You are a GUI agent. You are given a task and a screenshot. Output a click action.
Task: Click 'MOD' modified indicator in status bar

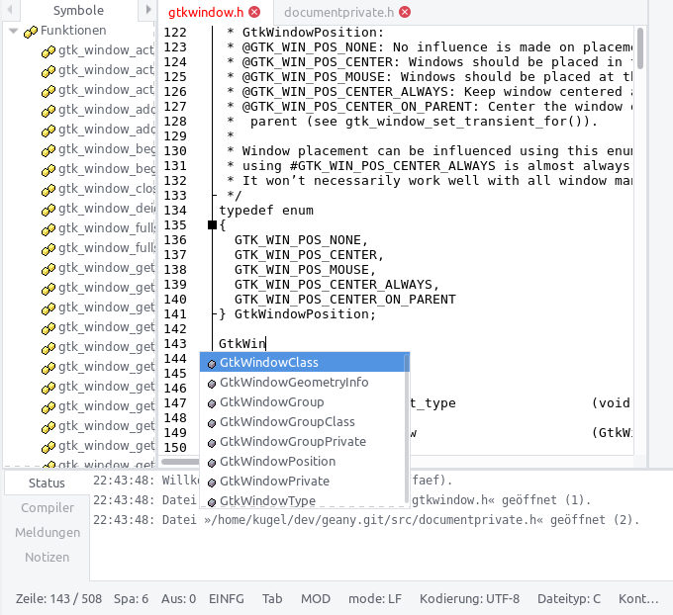coord(316,599)
